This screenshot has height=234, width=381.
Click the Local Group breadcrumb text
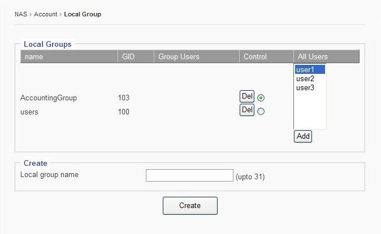tap(83, 14)
